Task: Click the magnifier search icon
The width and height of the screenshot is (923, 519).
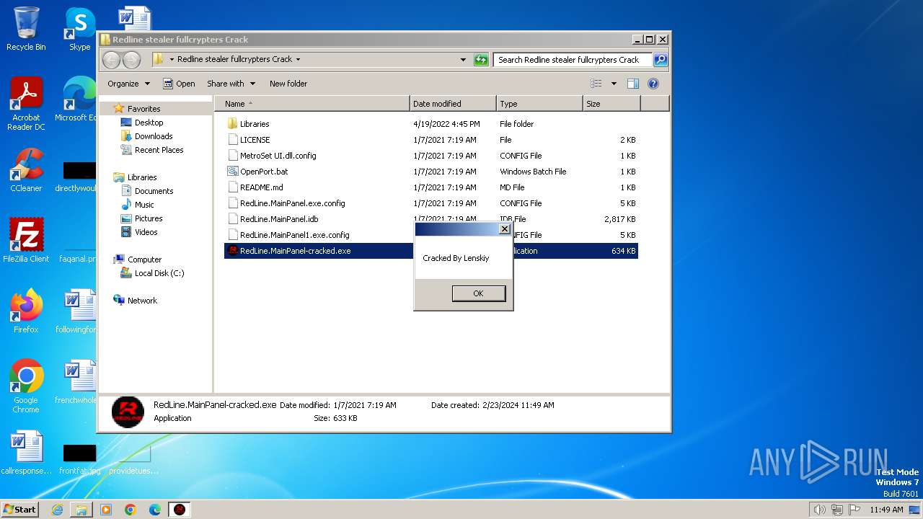Action: point(660,60)
